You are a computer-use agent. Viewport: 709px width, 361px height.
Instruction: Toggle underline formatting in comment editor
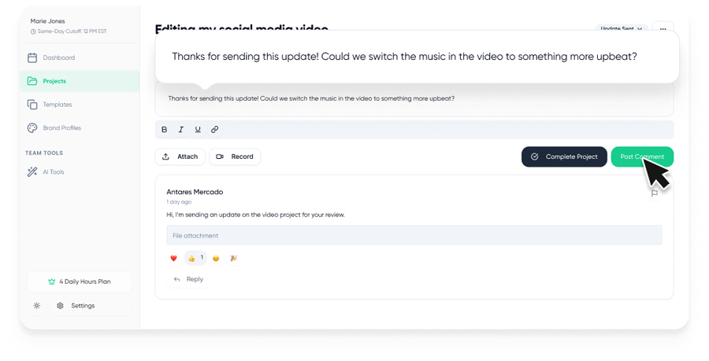pos(198,130)
